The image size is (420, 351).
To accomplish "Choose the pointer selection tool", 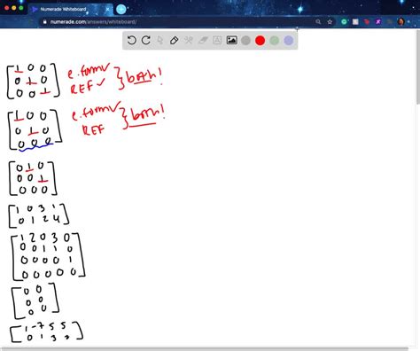I will coord(160,40).
